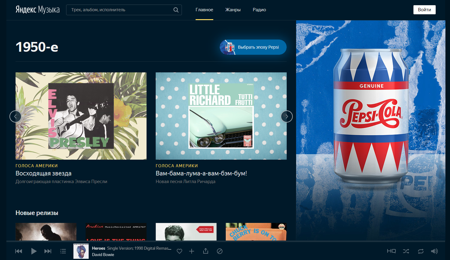Screen dimensions: 450x260
Task: Open the playback queue list
Action: 63,251
